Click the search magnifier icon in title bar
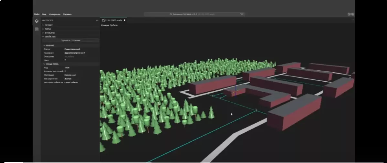Screen dimensions: 387x163 point(171,14)
